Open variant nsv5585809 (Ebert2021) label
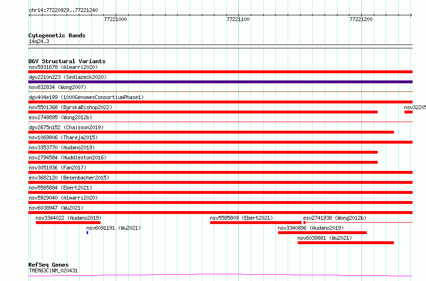 pos(241,218)
